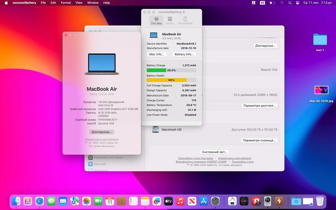The width and height of the screenshot is (336, 210).
Task: Open Параметри сховища... in System Settings
Action: click(259, 141)
